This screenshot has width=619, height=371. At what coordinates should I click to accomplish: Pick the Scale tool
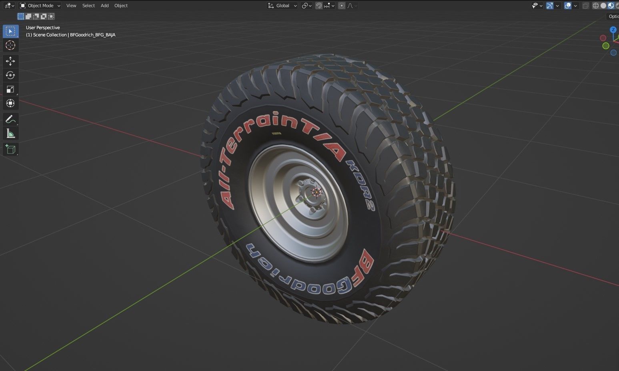[10, 89]
